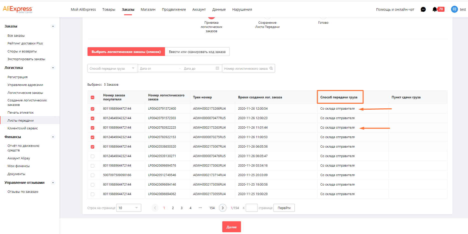Focus the Дата от date field
Screen dimensions: 468x234
pyautogui.click(x=158, y=68)
